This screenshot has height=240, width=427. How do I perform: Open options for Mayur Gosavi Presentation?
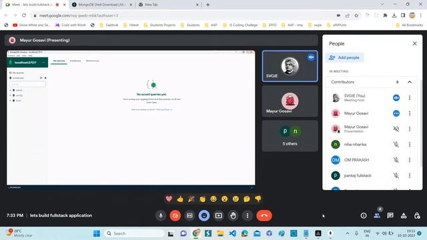pyautogui.click(x=409, y=129)
